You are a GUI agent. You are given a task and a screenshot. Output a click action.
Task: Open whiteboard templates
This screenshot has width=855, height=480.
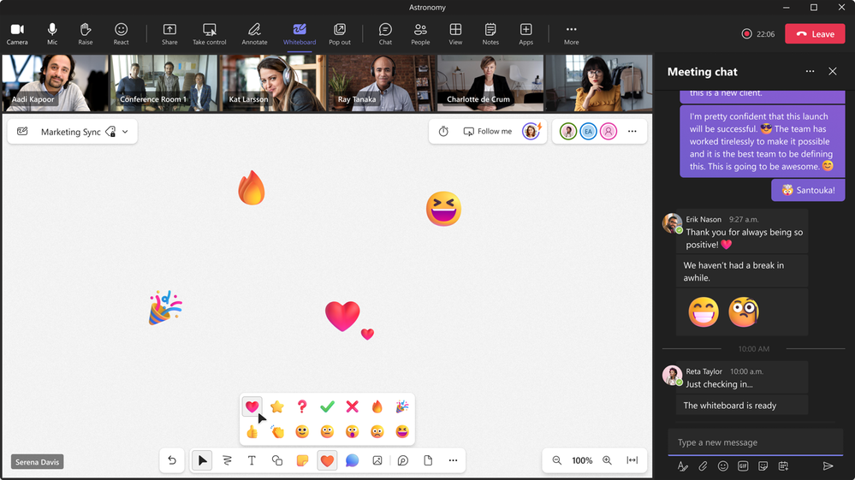(x=428, y=460)
